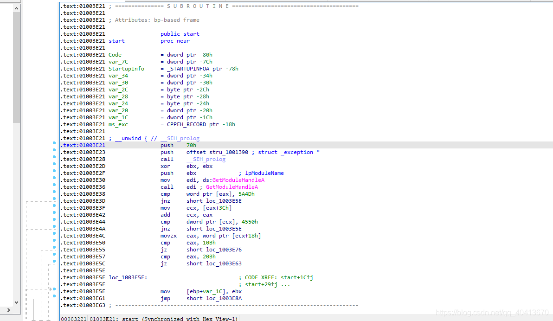Click the status line '01003E21: start'
Image resolution: width=553 pixels, height=321 pixels.
pos(114,319)
